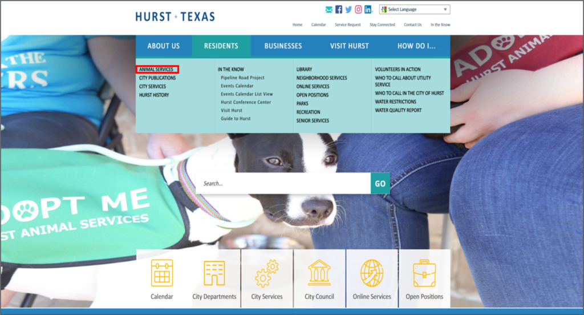
Task: Select Online Services in Residents dropdown
Action: 313,87
